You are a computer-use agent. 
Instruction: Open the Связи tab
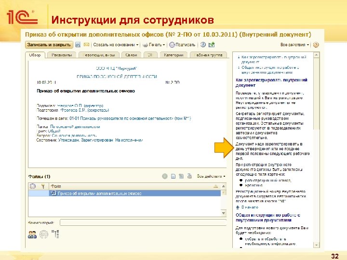(x=131, y=55)
